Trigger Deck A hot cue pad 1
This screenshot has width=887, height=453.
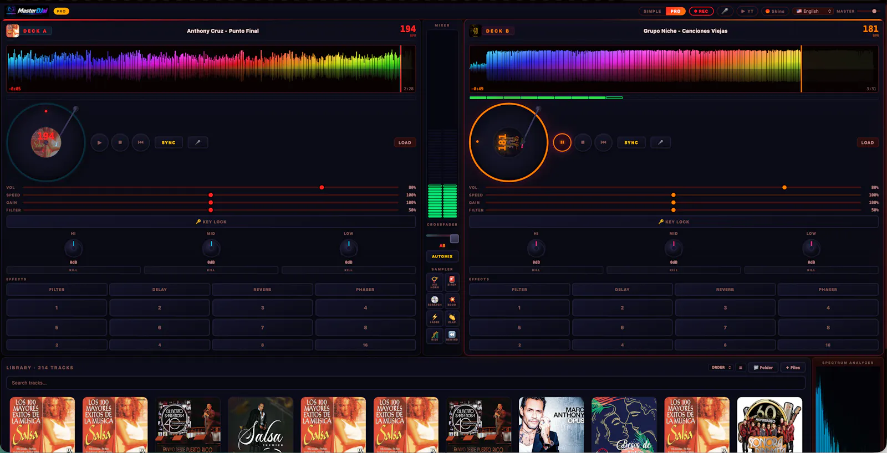pos(57,307)
